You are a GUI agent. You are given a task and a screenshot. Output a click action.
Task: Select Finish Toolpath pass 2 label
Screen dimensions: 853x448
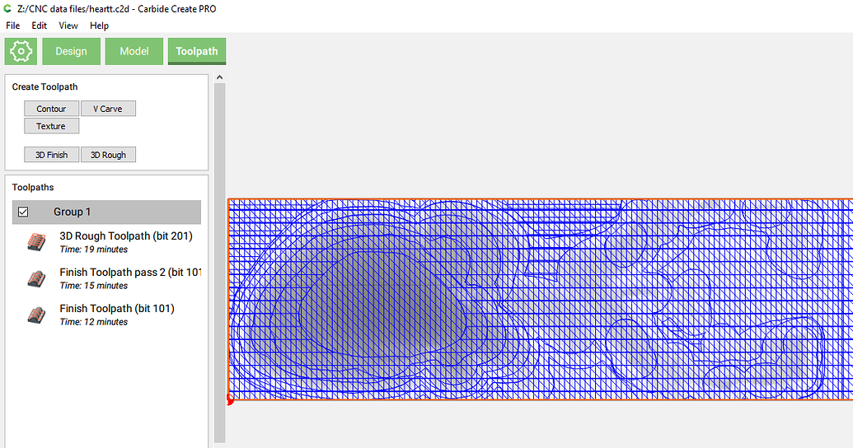coord(130,273)
